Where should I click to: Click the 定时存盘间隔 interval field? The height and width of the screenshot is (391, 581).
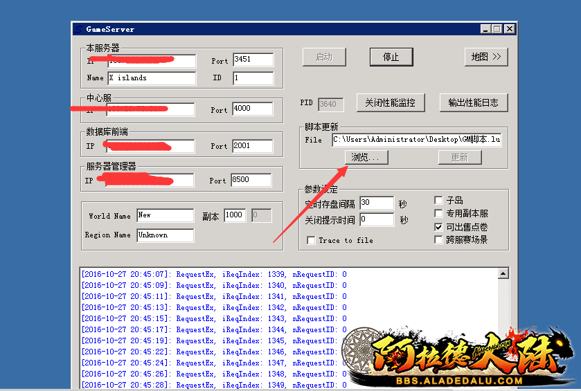coord(376,203)
